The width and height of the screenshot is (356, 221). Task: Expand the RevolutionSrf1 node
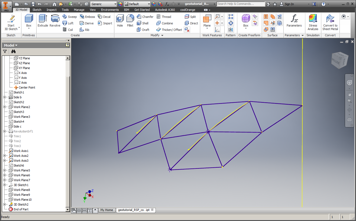click(x=4, y=131)
